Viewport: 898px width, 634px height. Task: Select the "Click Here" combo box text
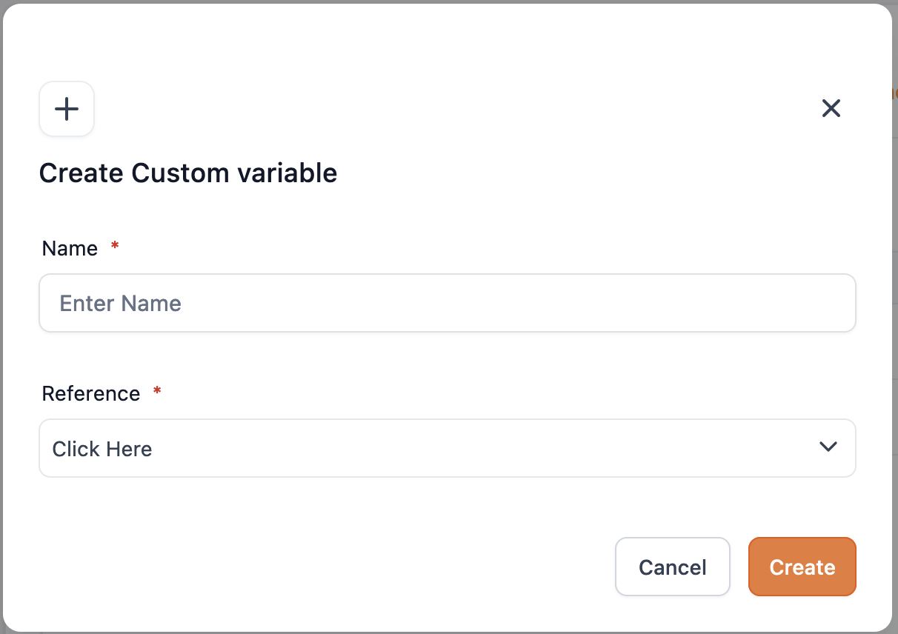[102, 450]
